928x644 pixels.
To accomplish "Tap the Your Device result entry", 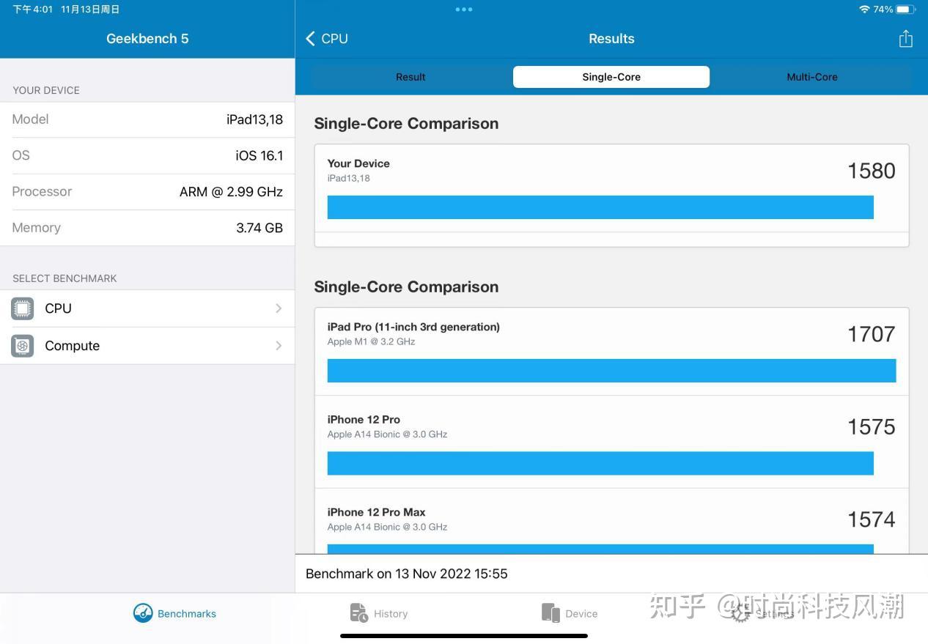I will coord(611,187).
